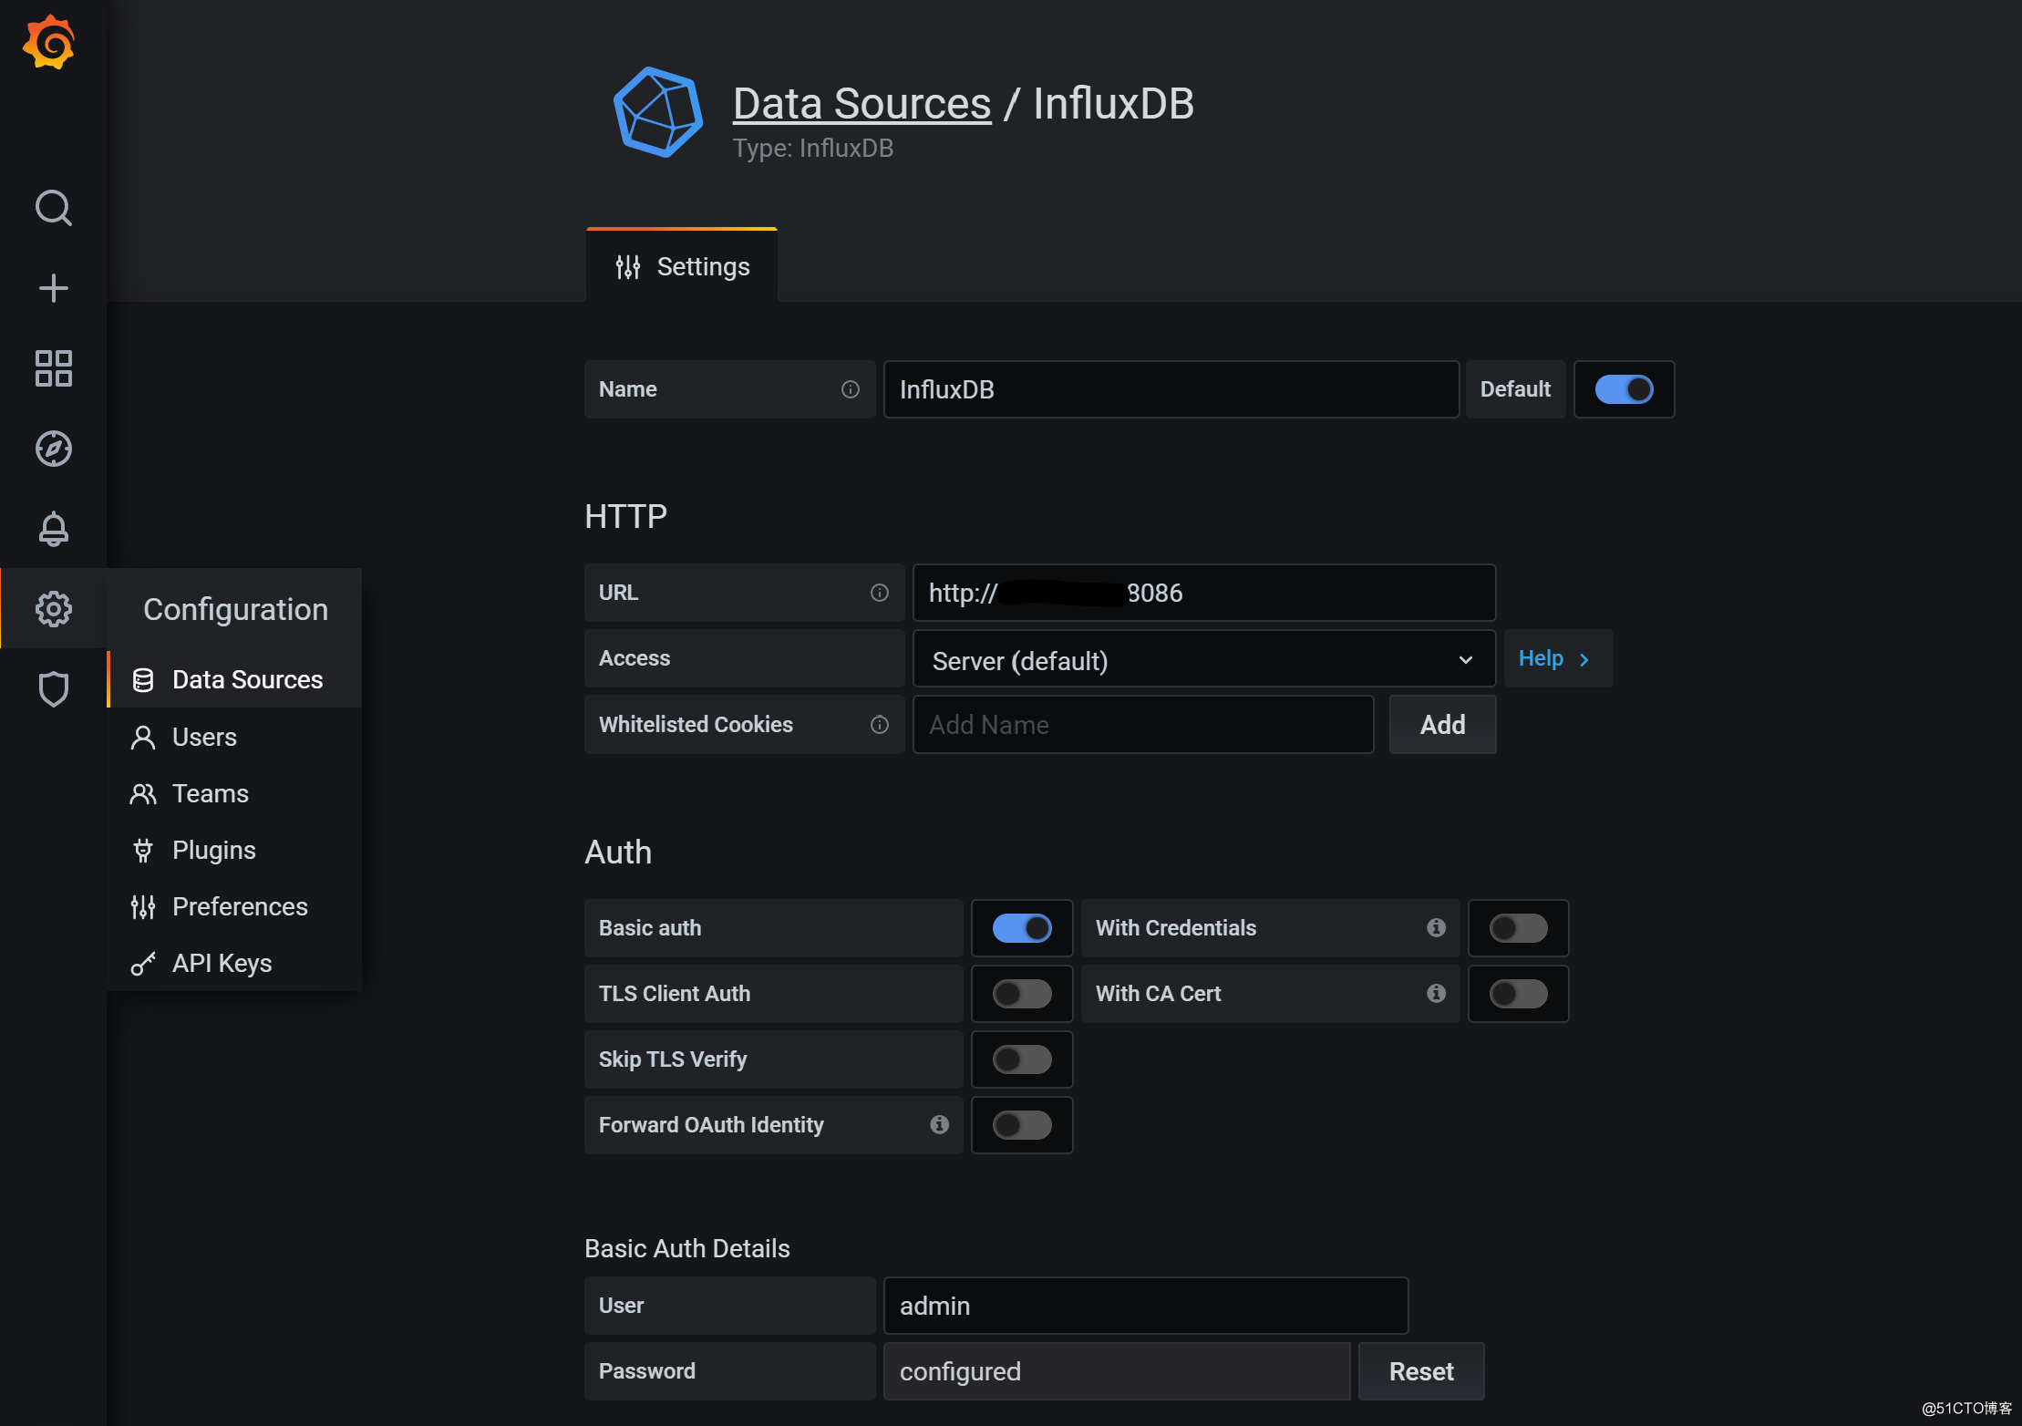Click the plug icon beside Plugins

(x=142, y=850)
